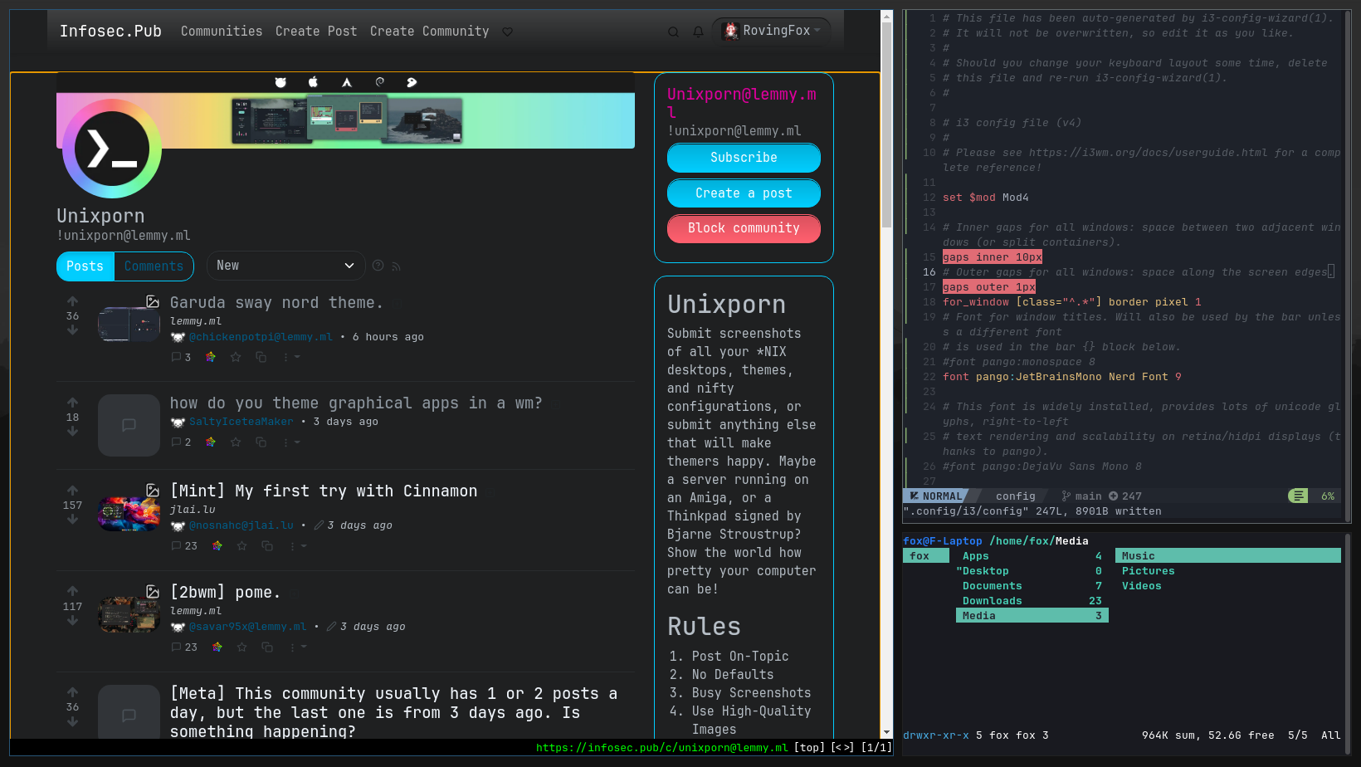Downvote the '[Mint] My first try' post

pos(72,519)
